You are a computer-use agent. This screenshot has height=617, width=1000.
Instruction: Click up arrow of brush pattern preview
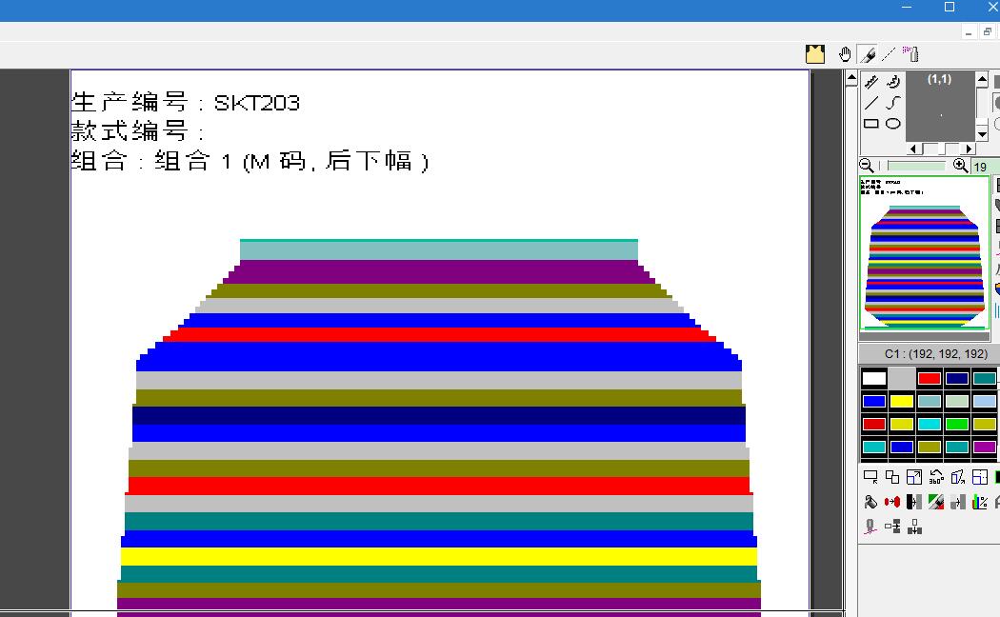pos(982,80)
